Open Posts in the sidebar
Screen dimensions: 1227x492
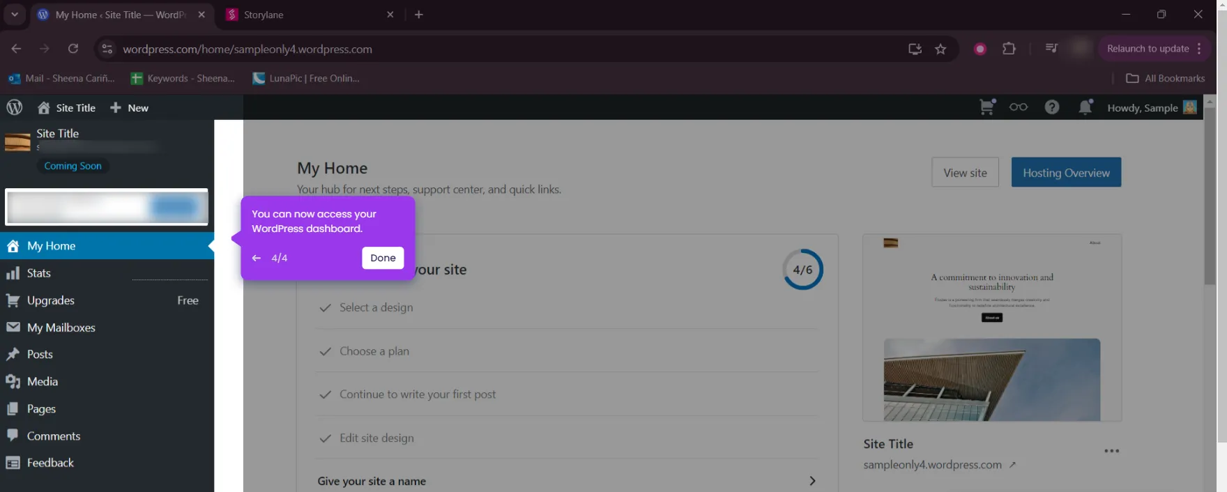(107, 354)
